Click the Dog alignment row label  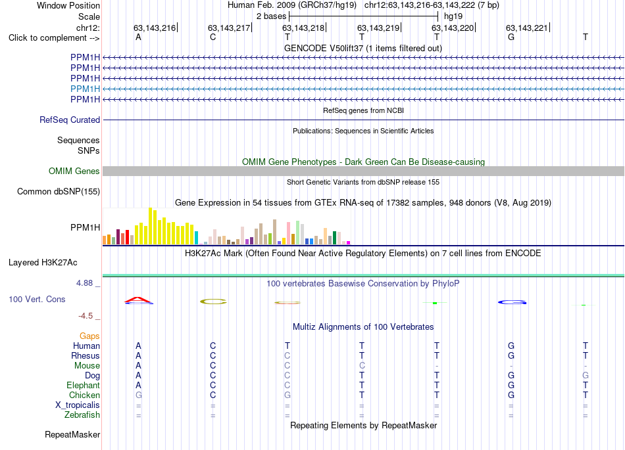(92, 376)
